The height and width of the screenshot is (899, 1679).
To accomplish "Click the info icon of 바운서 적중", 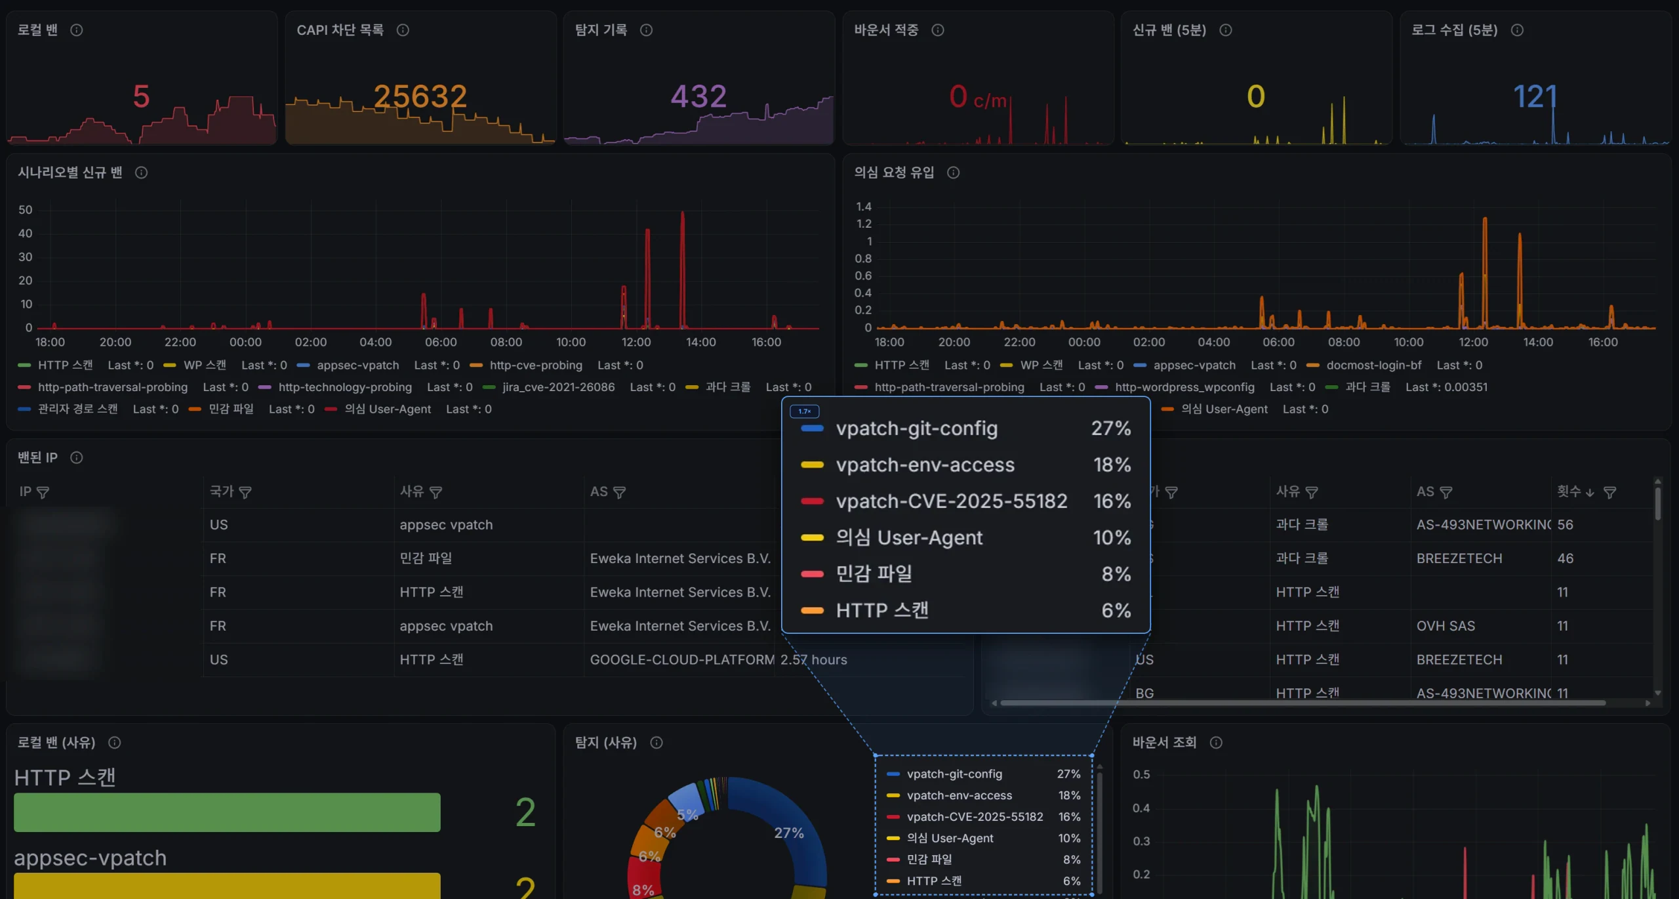I will (938, 30).
